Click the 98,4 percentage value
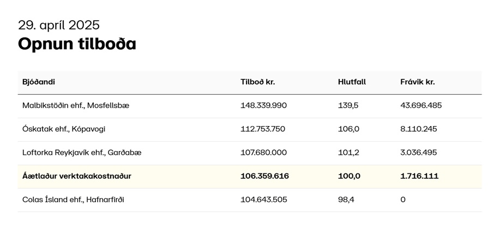The height and width of the screenshot is (250, 488). 346,200
